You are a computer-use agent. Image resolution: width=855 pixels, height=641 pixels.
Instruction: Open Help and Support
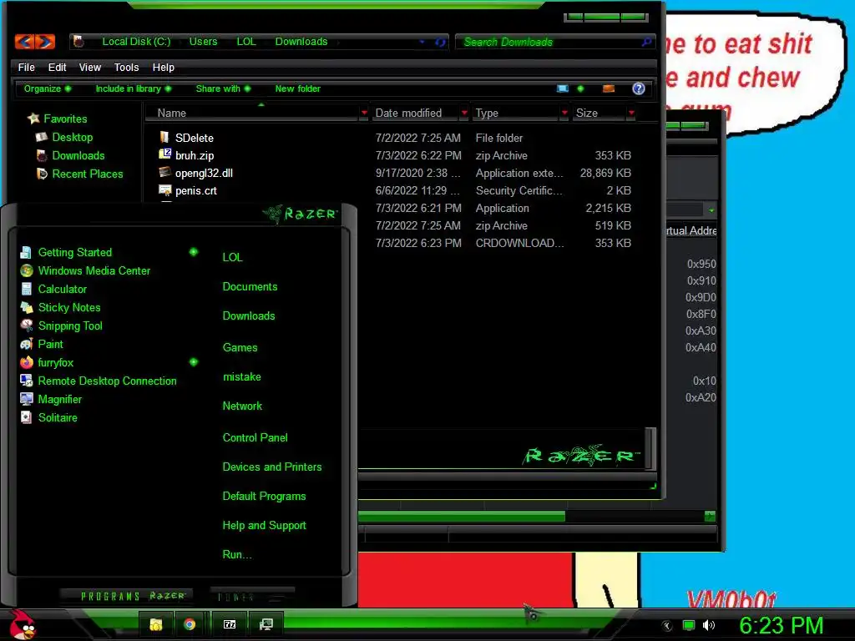tap(264, 525)
